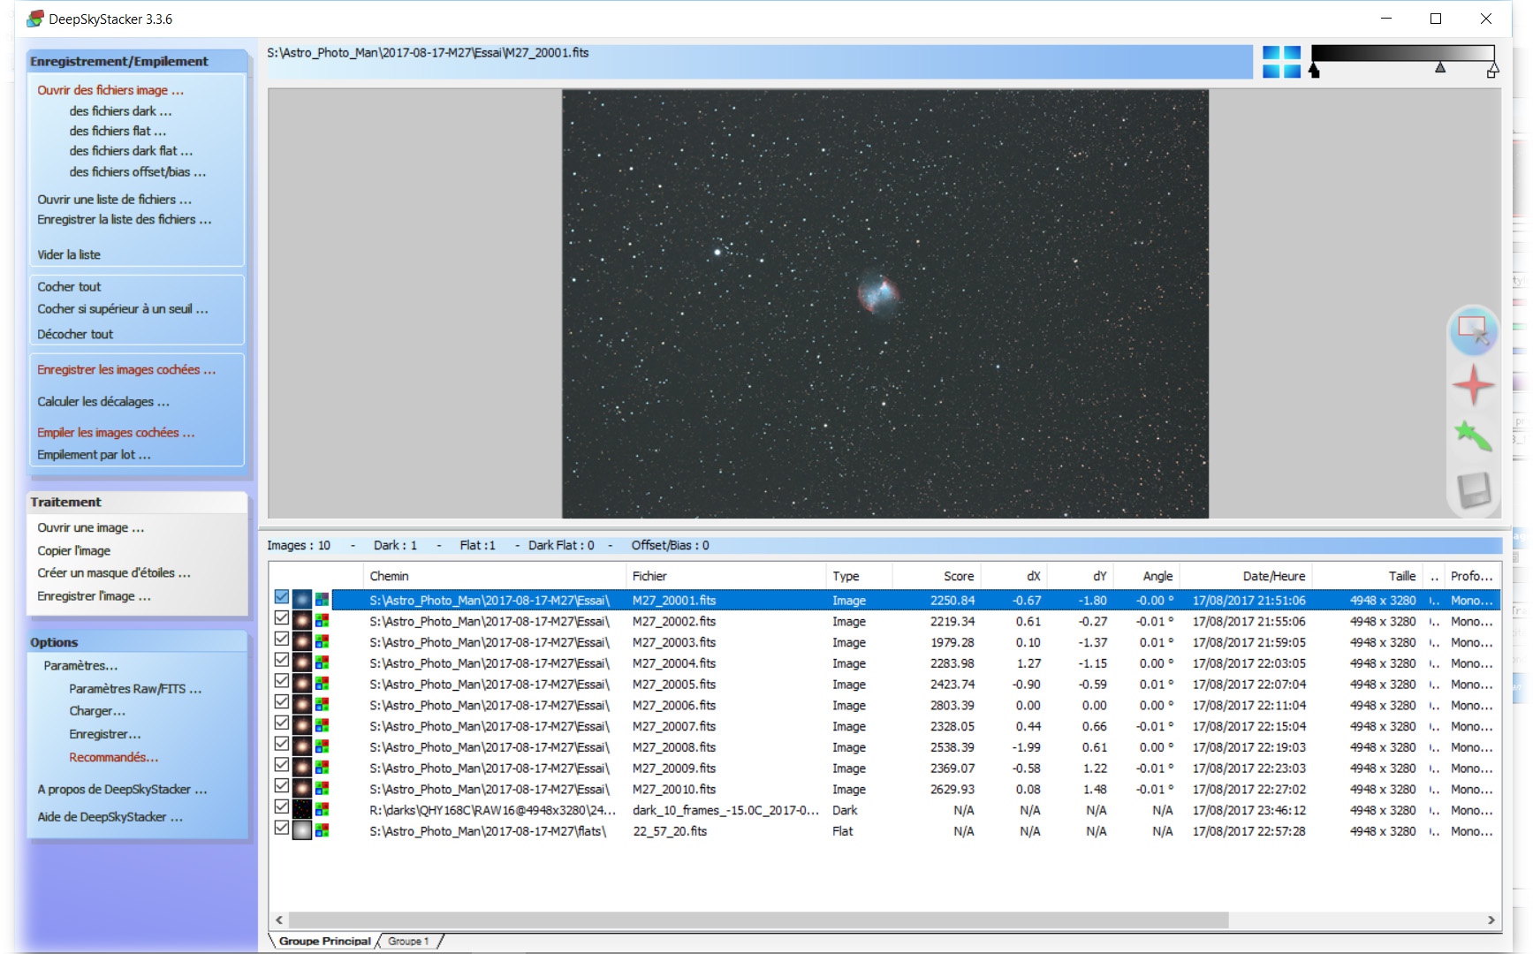The image size is (1533, 954).
Task: Click 'Vider la liste'
Action: (x=69, y=254)
